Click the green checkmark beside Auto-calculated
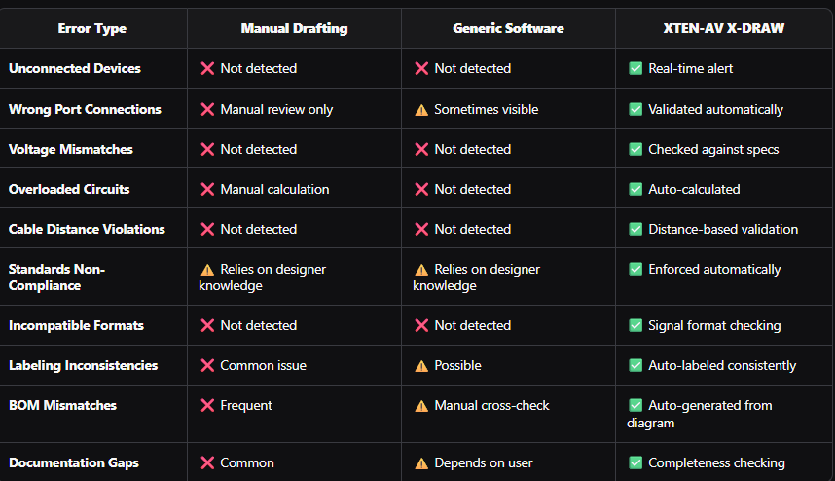Viewport: 835px width, 481px height. (x=635, y=190)
